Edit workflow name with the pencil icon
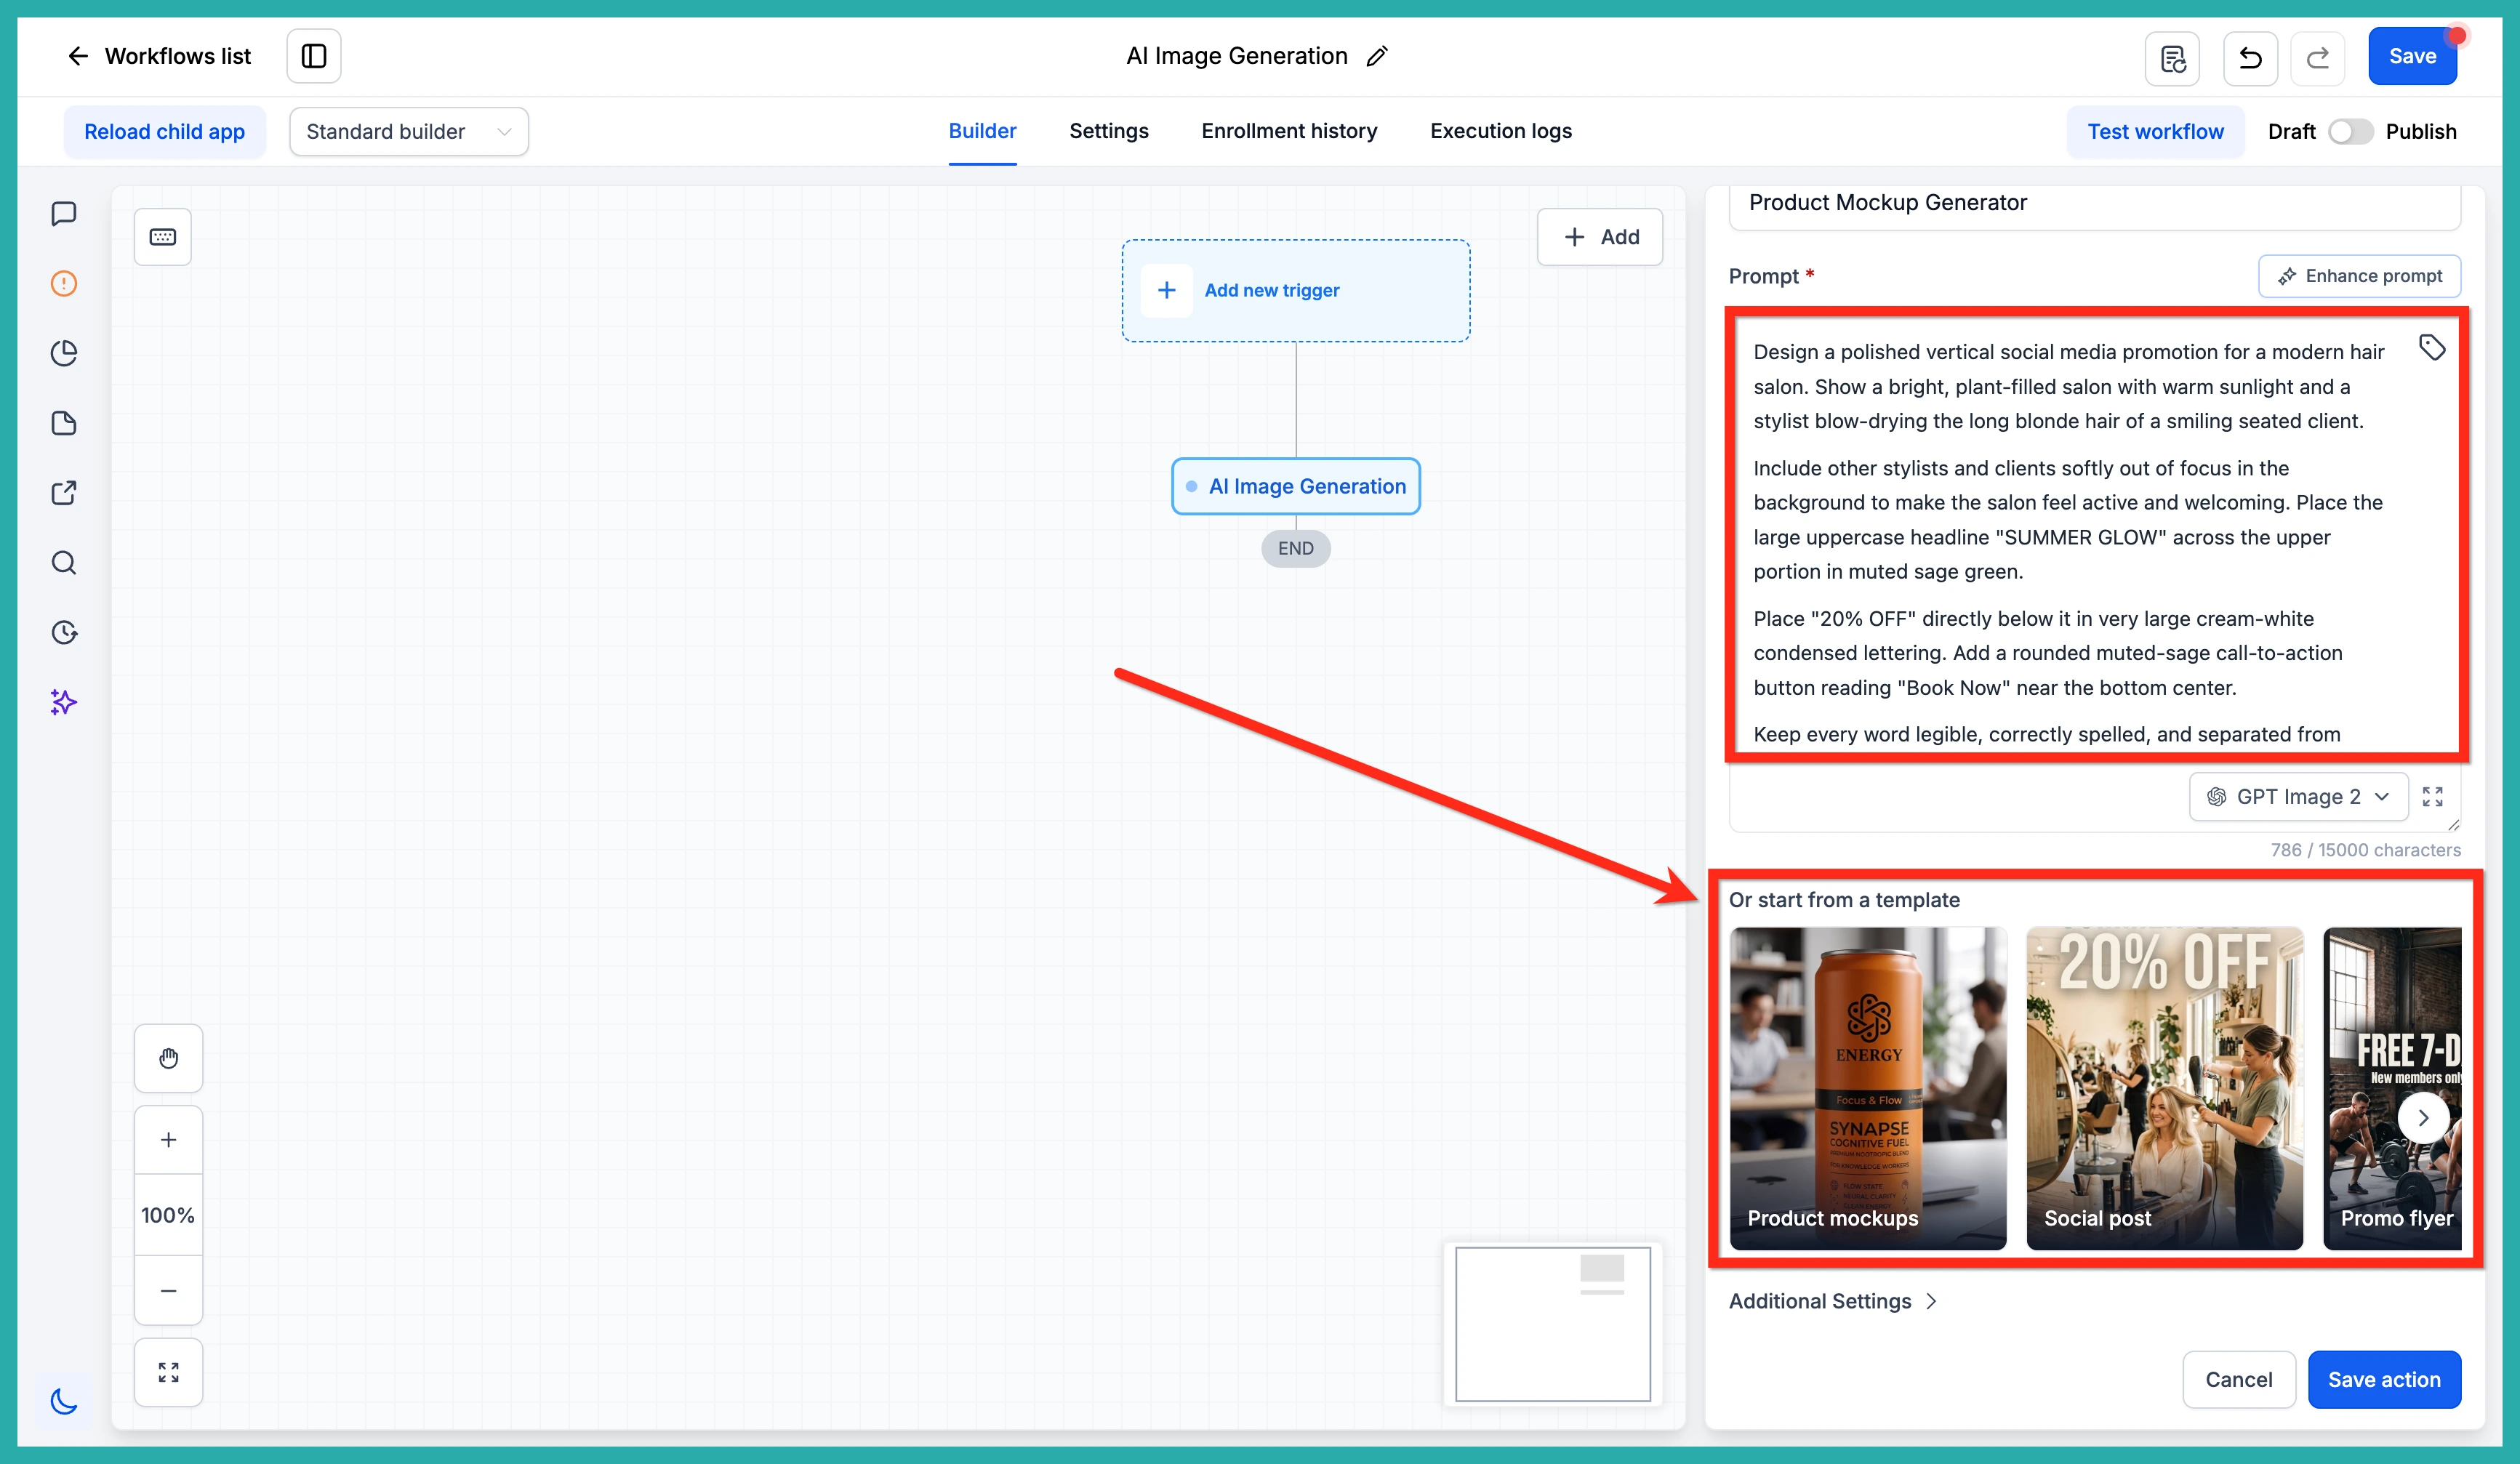2520x1464 pixels. (x=1377, y=56)
